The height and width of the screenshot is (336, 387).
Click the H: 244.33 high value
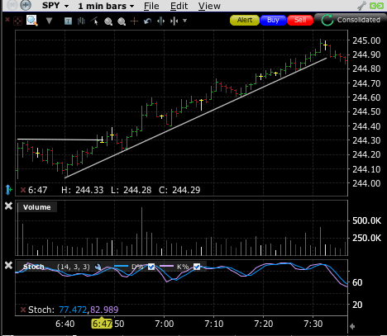pos(82,190)
